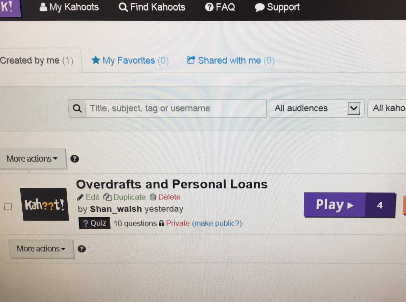Open the Kahoot! quiz thumbnail
Viewport: 406px width, 302px height.
point(44,204)
